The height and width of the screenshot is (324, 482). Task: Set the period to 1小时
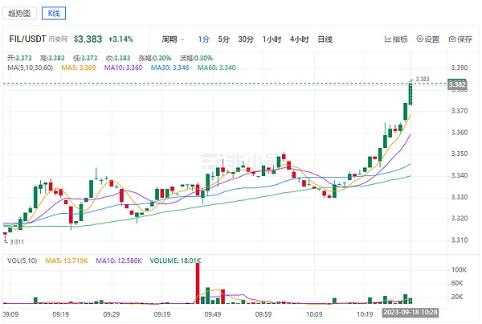(x=271, y=39)
